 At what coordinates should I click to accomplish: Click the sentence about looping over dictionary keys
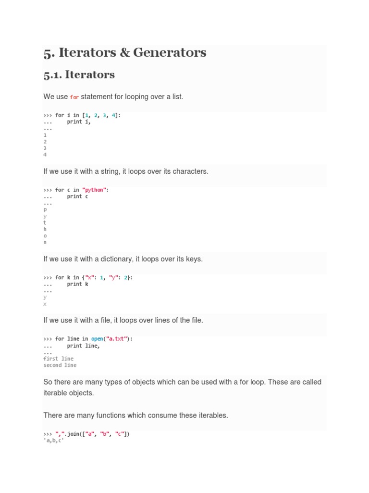(x=123, y=259)
